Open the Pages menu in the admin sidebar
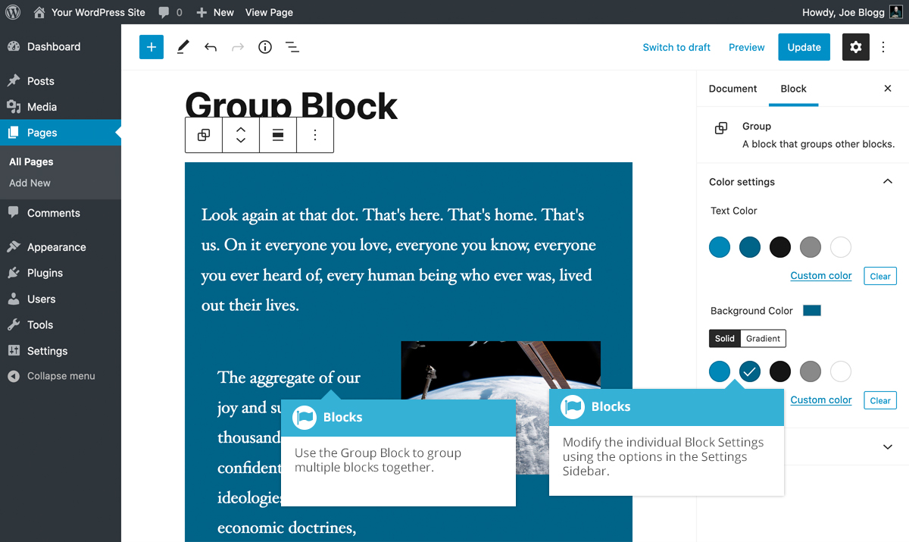This screenshot has width=909, height=542. pyautogui.click(x=42, y=133)
